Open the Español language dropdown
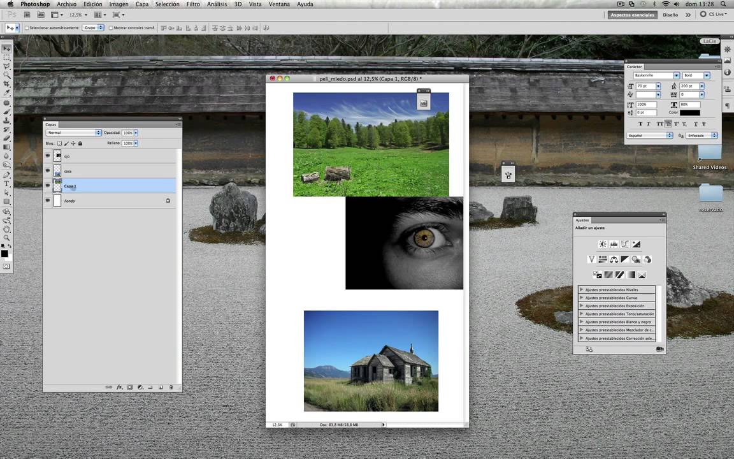 pyautogui.click(x=650, y=135)
